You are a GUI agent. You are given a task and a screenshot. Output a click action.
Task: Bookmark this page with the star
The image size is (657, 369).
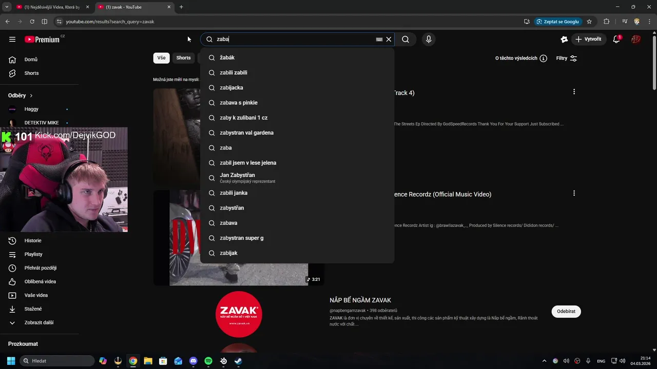[x=589, y=22]
